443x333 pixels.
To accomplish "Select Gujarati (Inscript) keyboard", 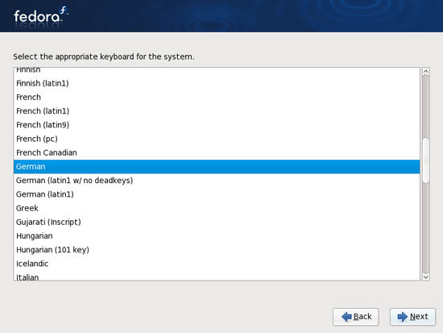I will click(x=217, y=222).
